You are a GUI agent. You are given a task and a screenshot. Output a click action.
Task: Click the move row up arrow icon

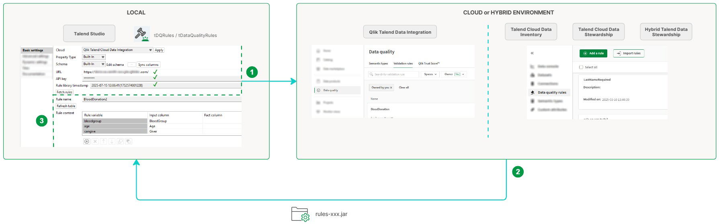tap(103, 141)
